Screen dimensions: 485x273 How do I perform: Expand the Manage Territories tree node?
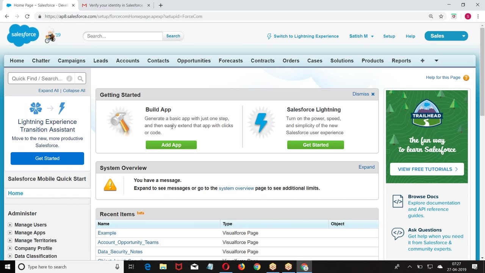10,240
